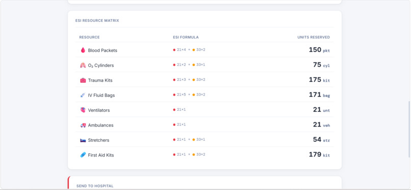Click the Stretchers bed icon
The height and width of the screenshot is (190, 411).
point(83,140)
